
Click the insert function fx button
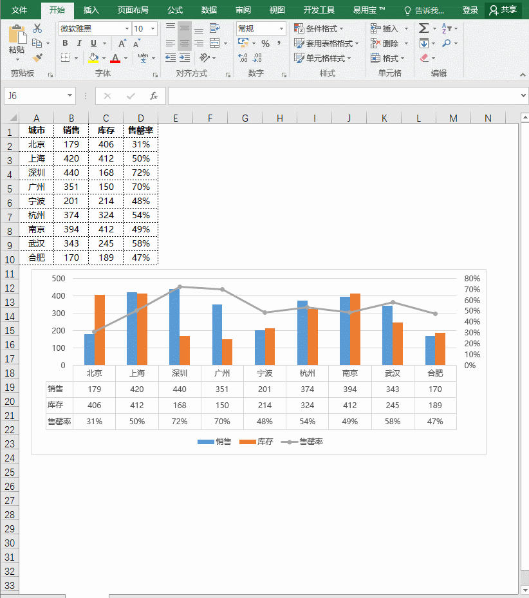154,96
